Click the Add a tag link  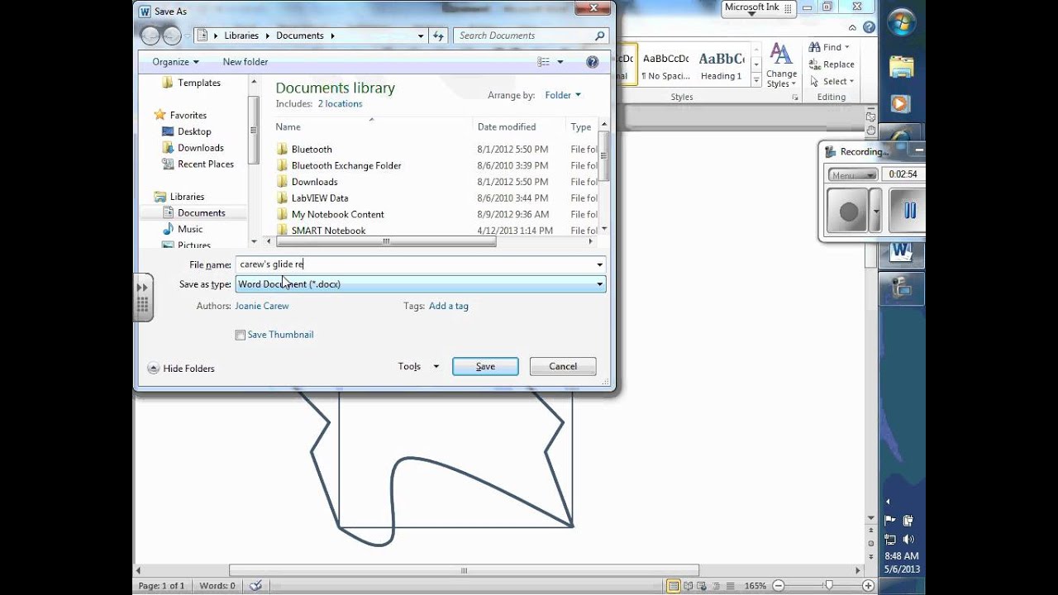point(449,306)
